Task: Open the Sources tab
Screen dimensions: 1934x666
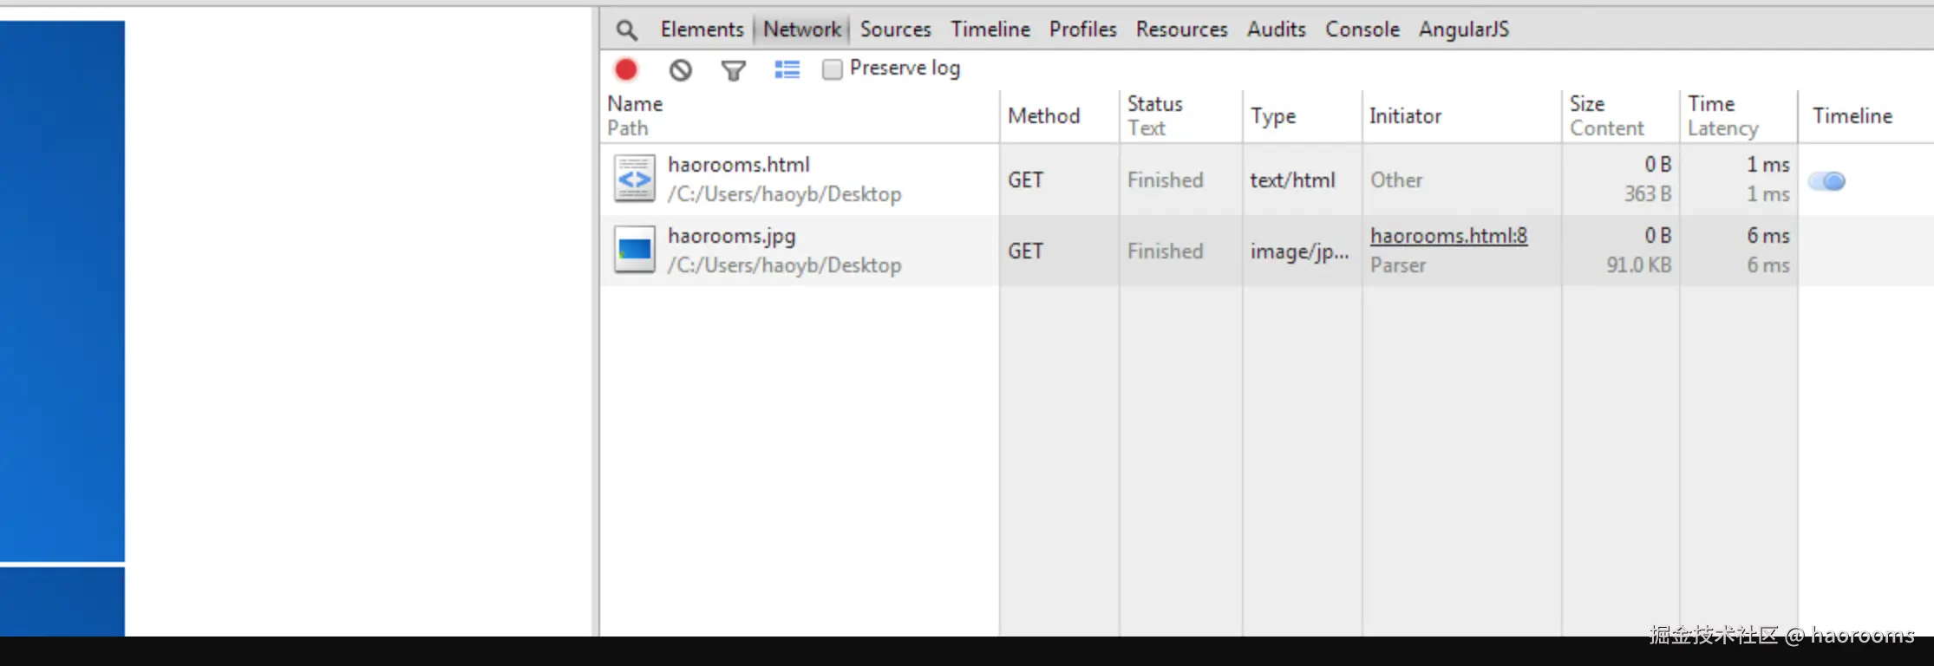Action: click(895, 29)
